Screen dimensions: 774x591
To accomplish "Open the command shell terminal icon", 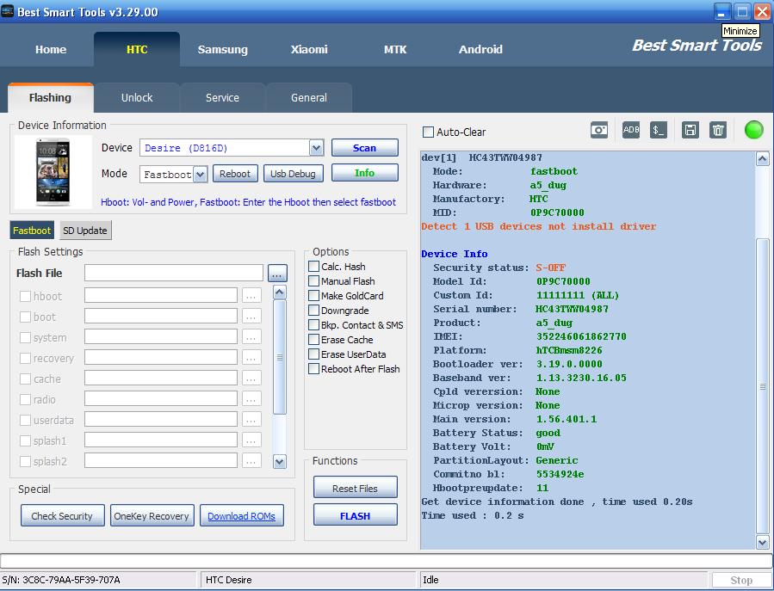I will 658,130.
